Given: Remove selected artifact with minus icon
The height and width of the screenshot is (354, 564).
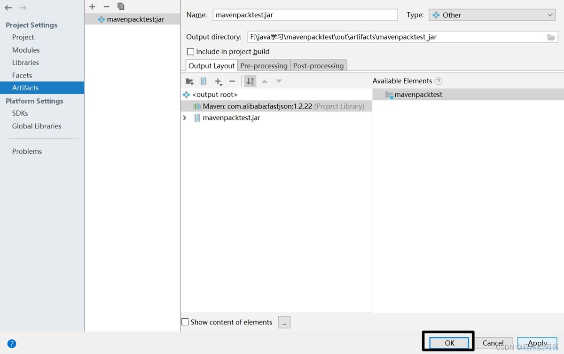Looking at the screenshot, I should click(106, 7).
